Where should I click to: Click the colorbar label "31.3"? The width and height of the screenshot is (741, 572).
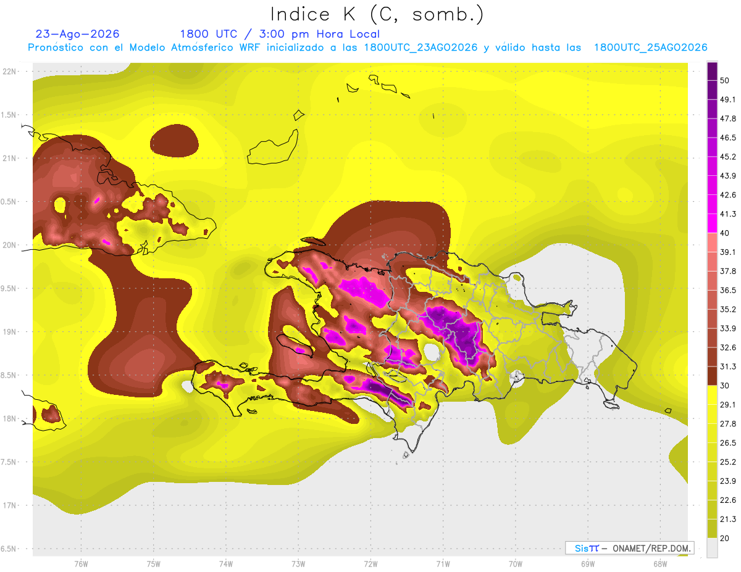click(x=727, y=367)
